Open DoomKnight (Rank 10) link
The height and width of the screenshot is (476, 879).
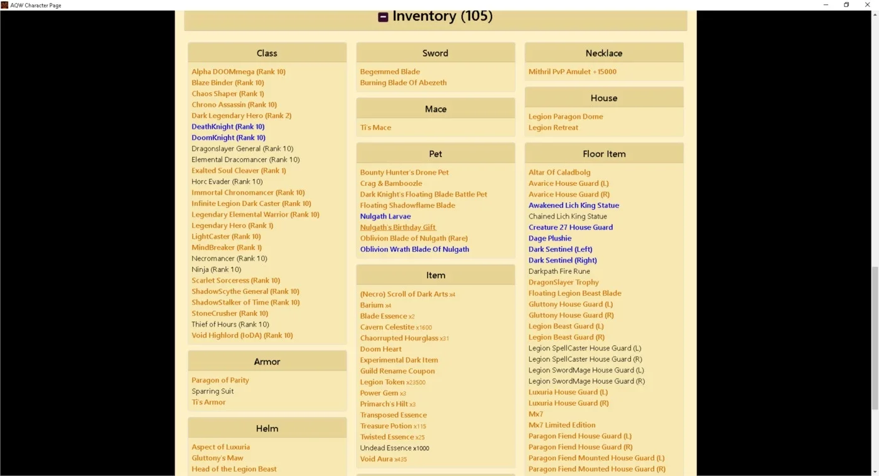point(229,138)
